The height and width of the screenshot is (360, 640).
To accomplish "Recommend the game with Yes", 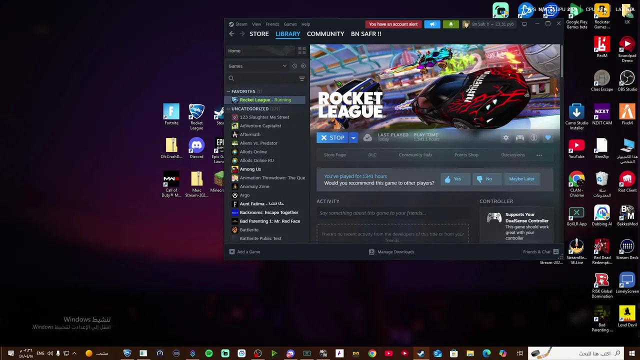I will click(x=456, y=179).
